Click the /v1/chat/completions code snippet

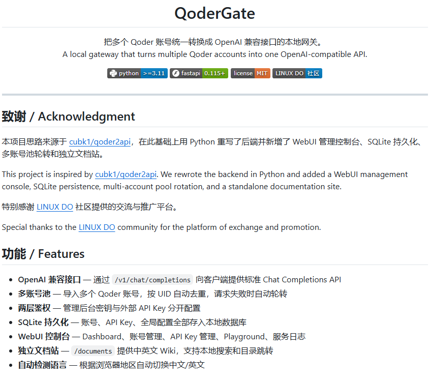point(152,280)
